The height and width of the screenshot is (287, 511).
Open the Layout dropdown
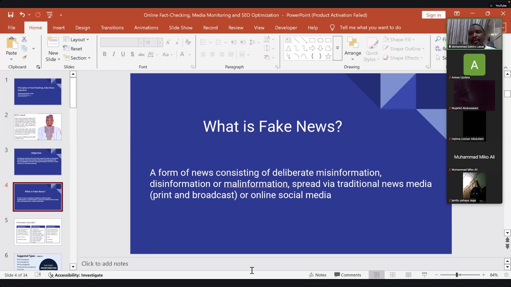(76, 39)
